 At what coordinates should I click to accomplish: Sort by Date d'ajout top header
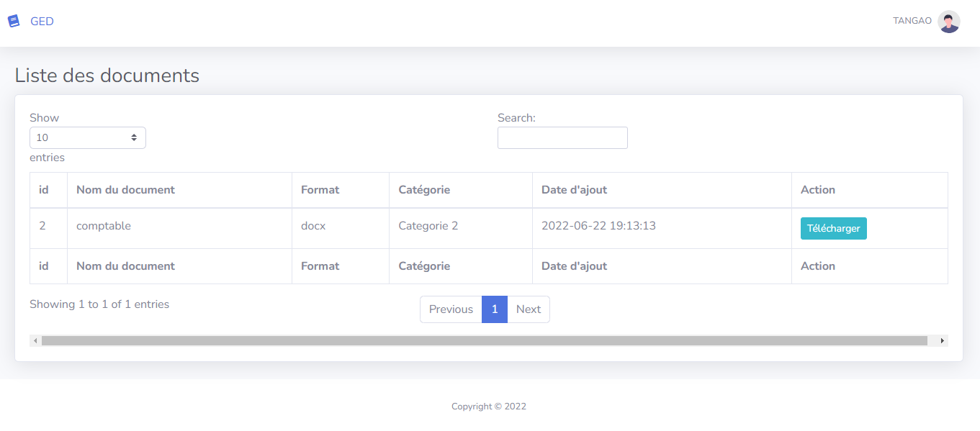click(574, 190)
